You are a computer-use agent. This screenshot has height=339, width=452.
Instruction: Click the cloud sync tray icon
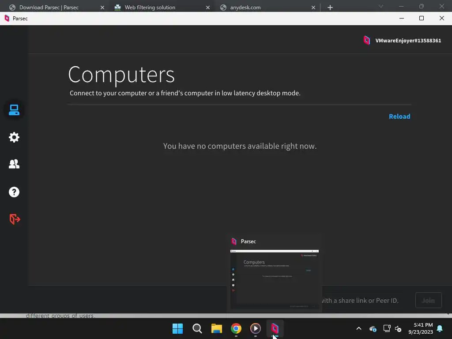373,328
